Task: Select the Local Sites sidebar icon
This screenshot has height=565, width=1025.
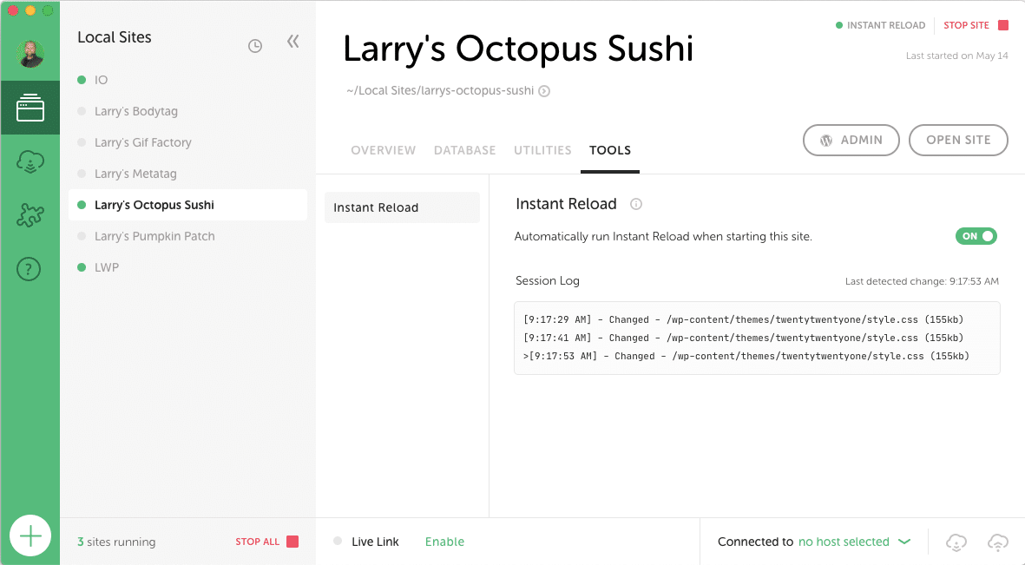Action: click(30, 108)
